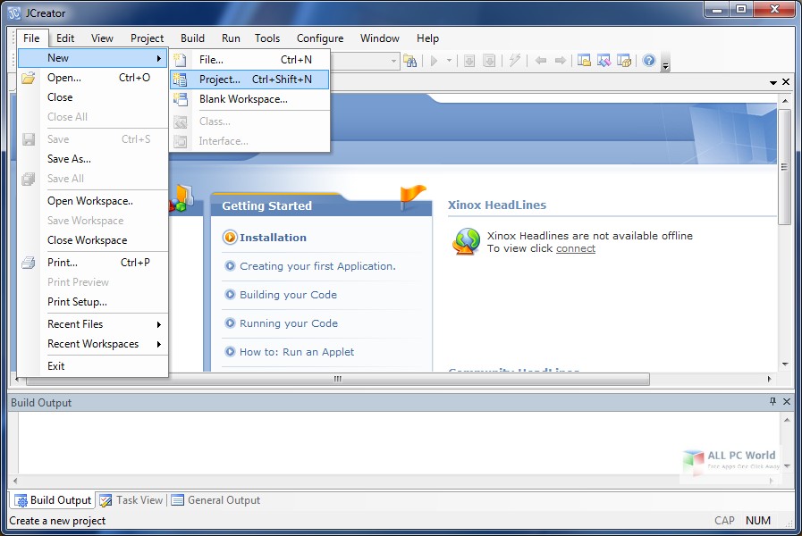Click the Back arrow toolbar icon
Image resolution: width=802 pixels, height=536 pixels.
541,61
